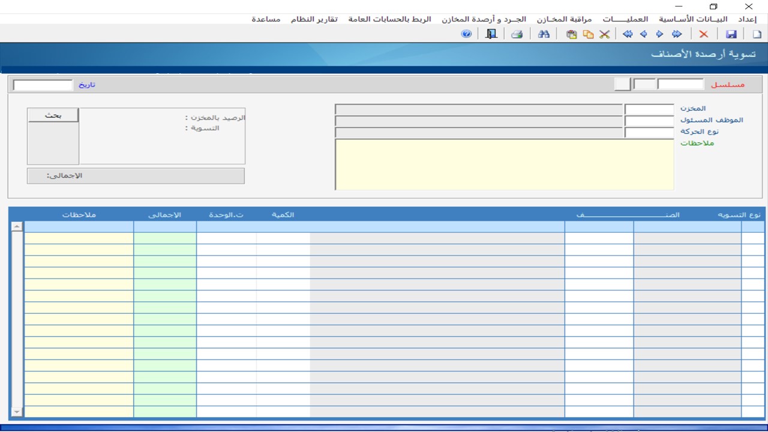768x432 pixels.
Task: Click the red X delete icon
Action: pos(703,34)
